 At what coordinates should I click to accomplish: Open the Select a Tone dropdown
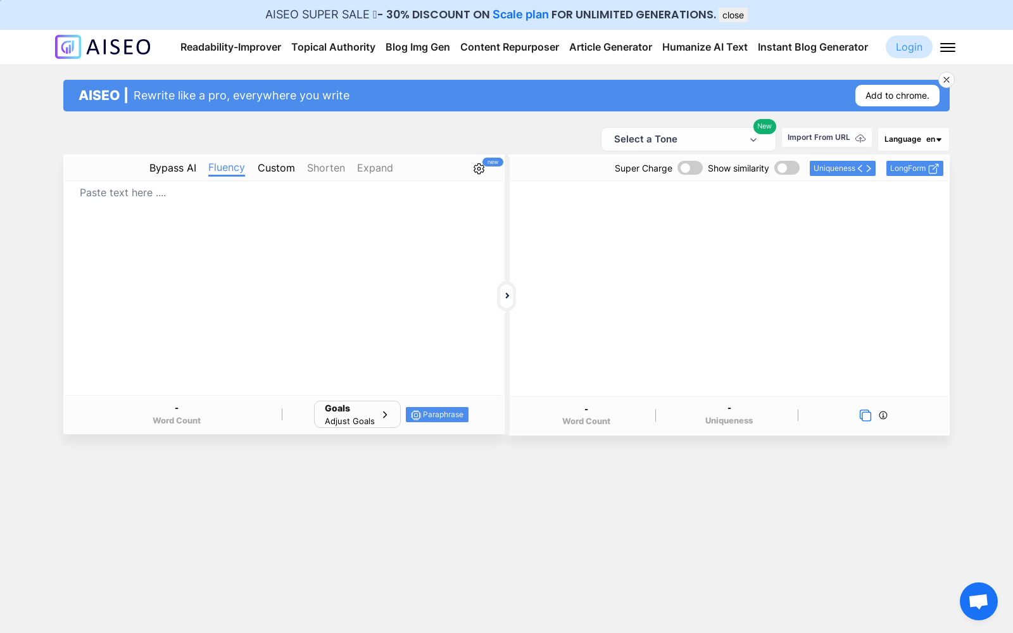pyautogui.click(x=688, y=139)
